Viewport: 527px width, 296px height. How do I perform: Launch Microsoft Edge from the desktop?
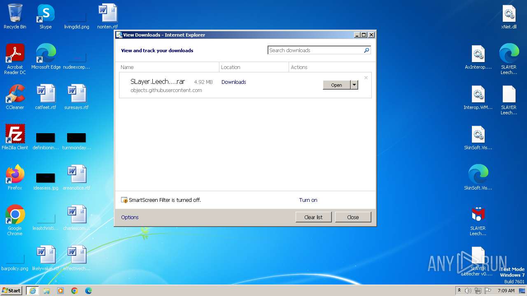coord(46,57)
